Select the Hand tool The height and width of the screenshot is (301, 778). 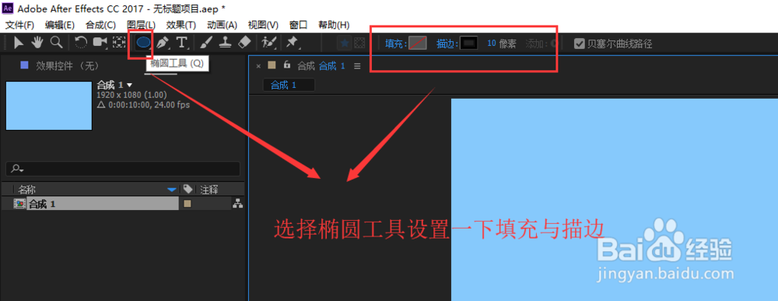point(37,43)
